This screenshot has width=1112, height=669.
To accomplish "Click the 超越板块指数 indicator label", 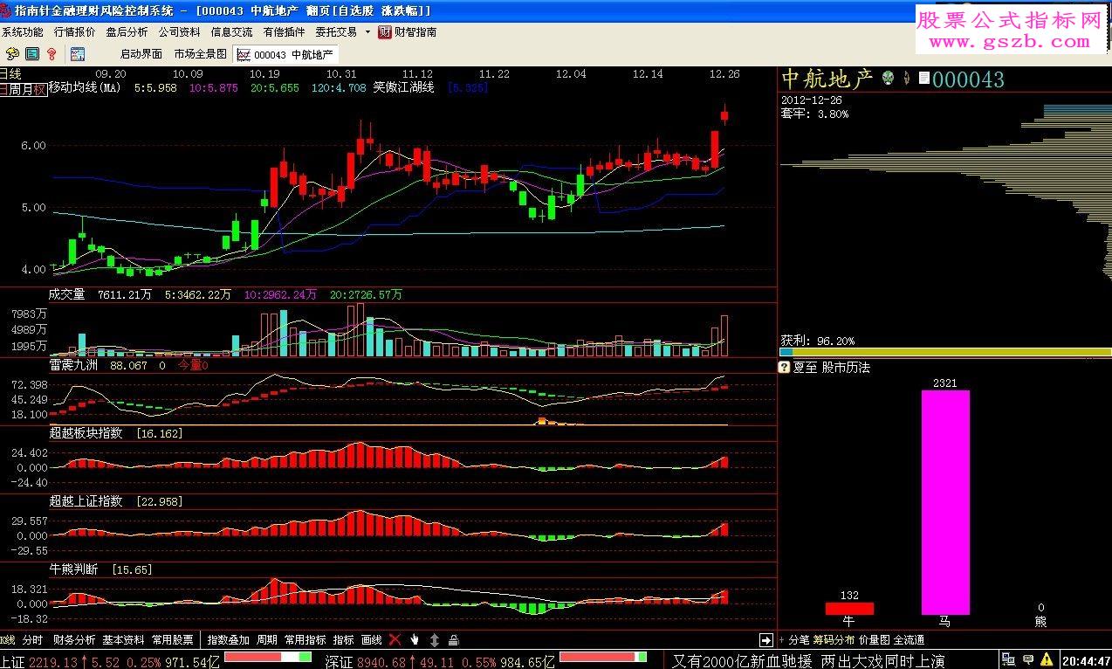I will tap(86, 433).
